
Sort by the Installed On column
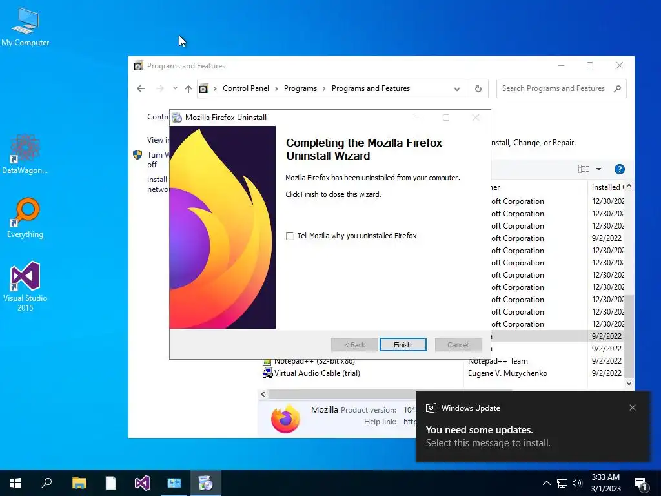point(607,187)
